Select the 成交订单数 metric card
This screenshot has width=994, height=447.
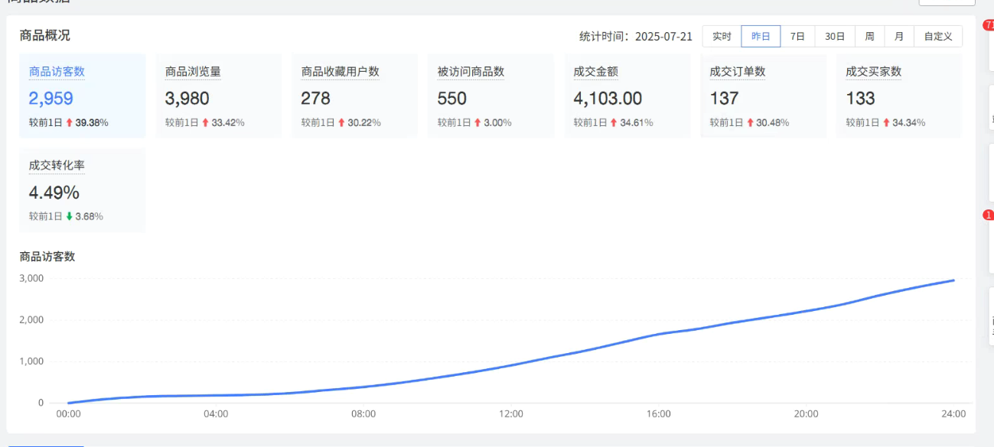(762, 96)
